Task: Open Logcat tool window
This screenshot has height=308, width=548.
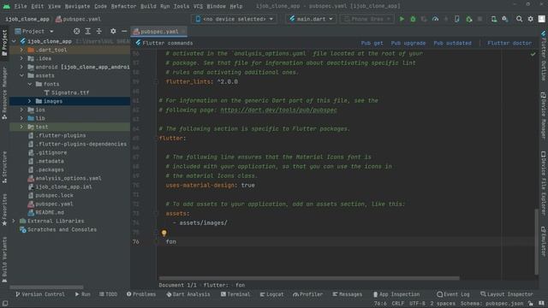Action: [271, 294]
